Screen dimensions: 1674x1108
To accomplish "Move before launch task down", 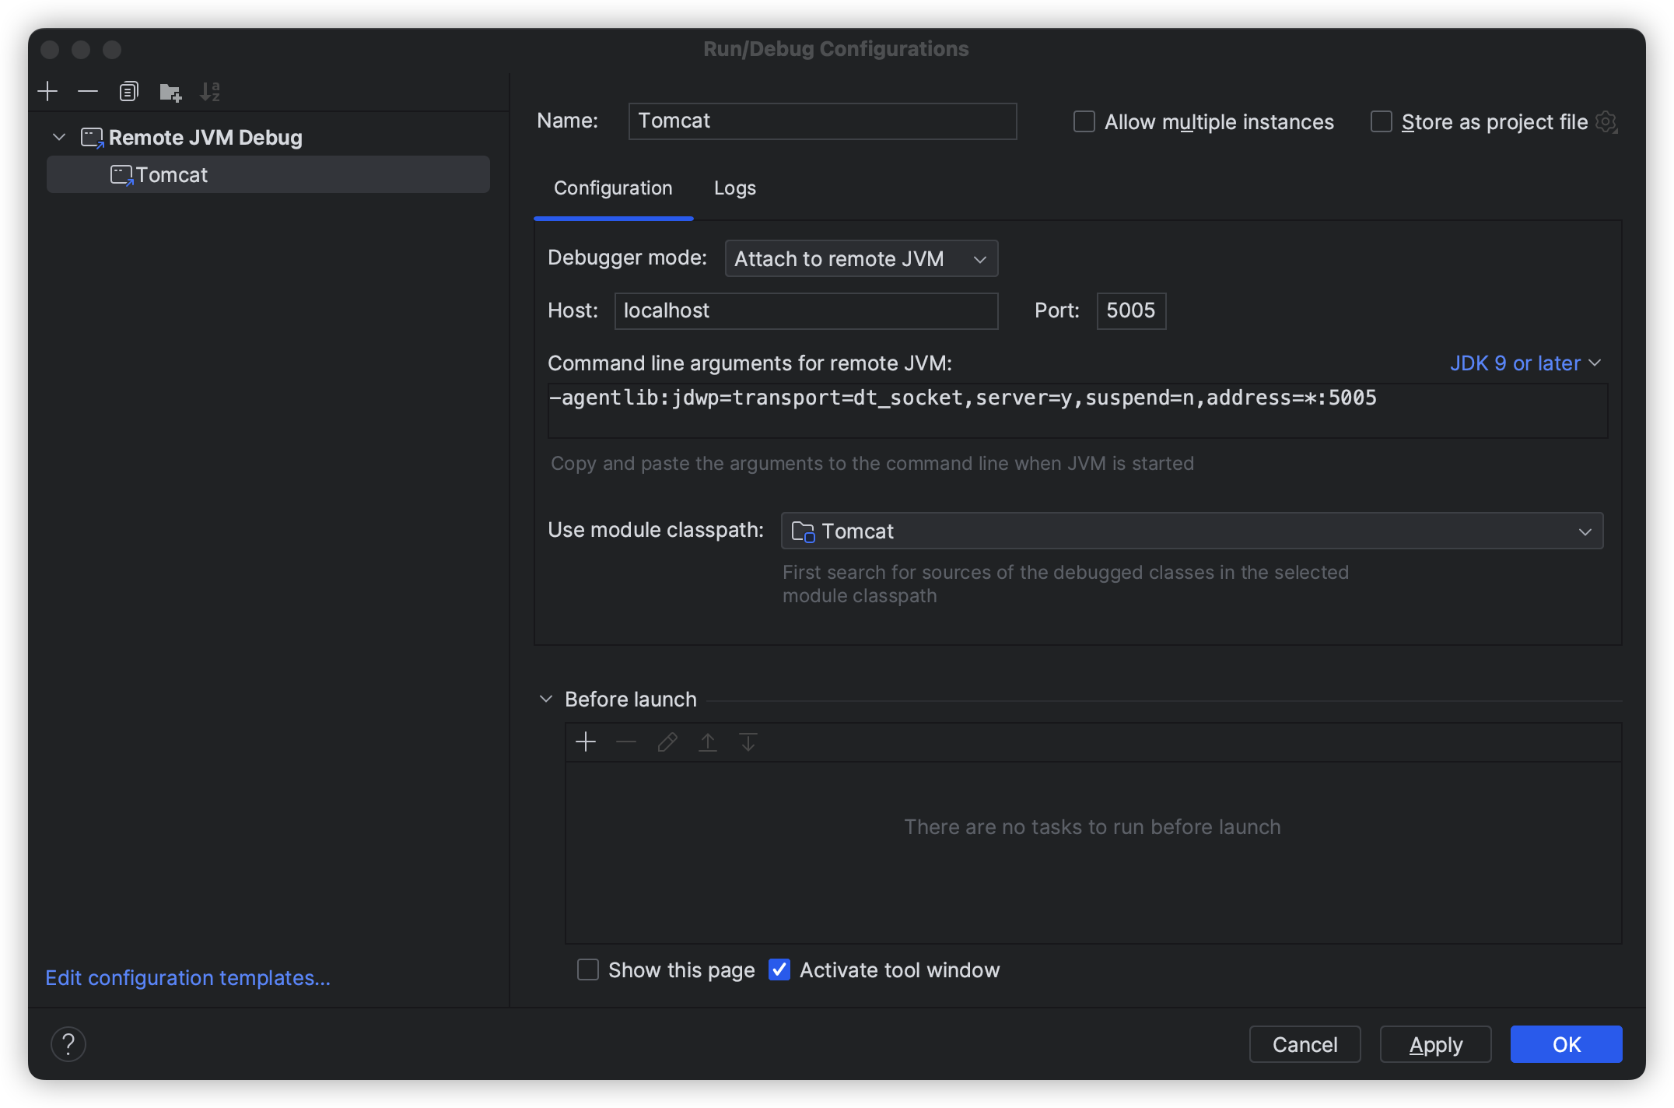I will (748, 742).
